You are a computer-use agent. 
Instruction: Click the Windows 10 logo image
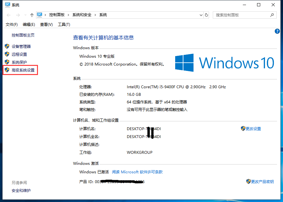pos(225,63)
